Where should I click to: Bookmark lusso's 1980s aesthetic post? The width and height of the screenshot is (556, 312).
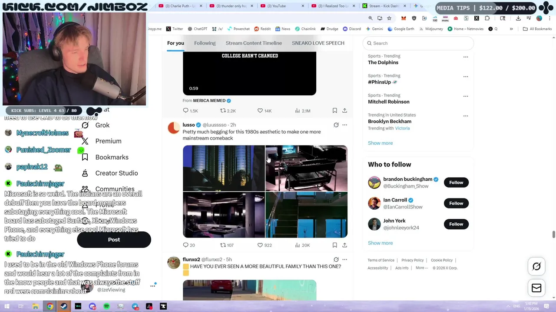pos(334,245)
